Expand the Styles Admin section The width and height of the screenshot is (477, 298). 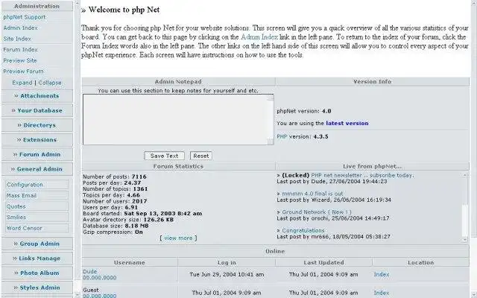pos(37,288)
